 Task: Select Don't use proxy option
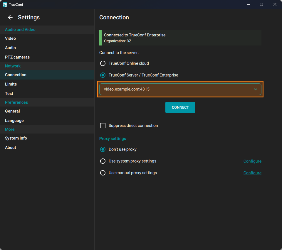point(103,149)
